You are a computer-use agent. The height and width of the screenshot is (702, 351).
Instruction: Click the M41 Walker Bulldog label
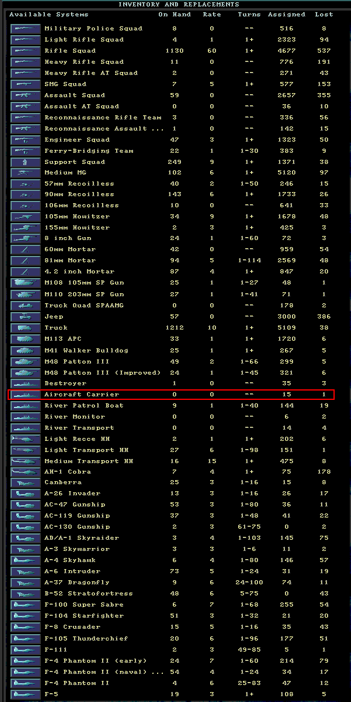coord(86,351)
